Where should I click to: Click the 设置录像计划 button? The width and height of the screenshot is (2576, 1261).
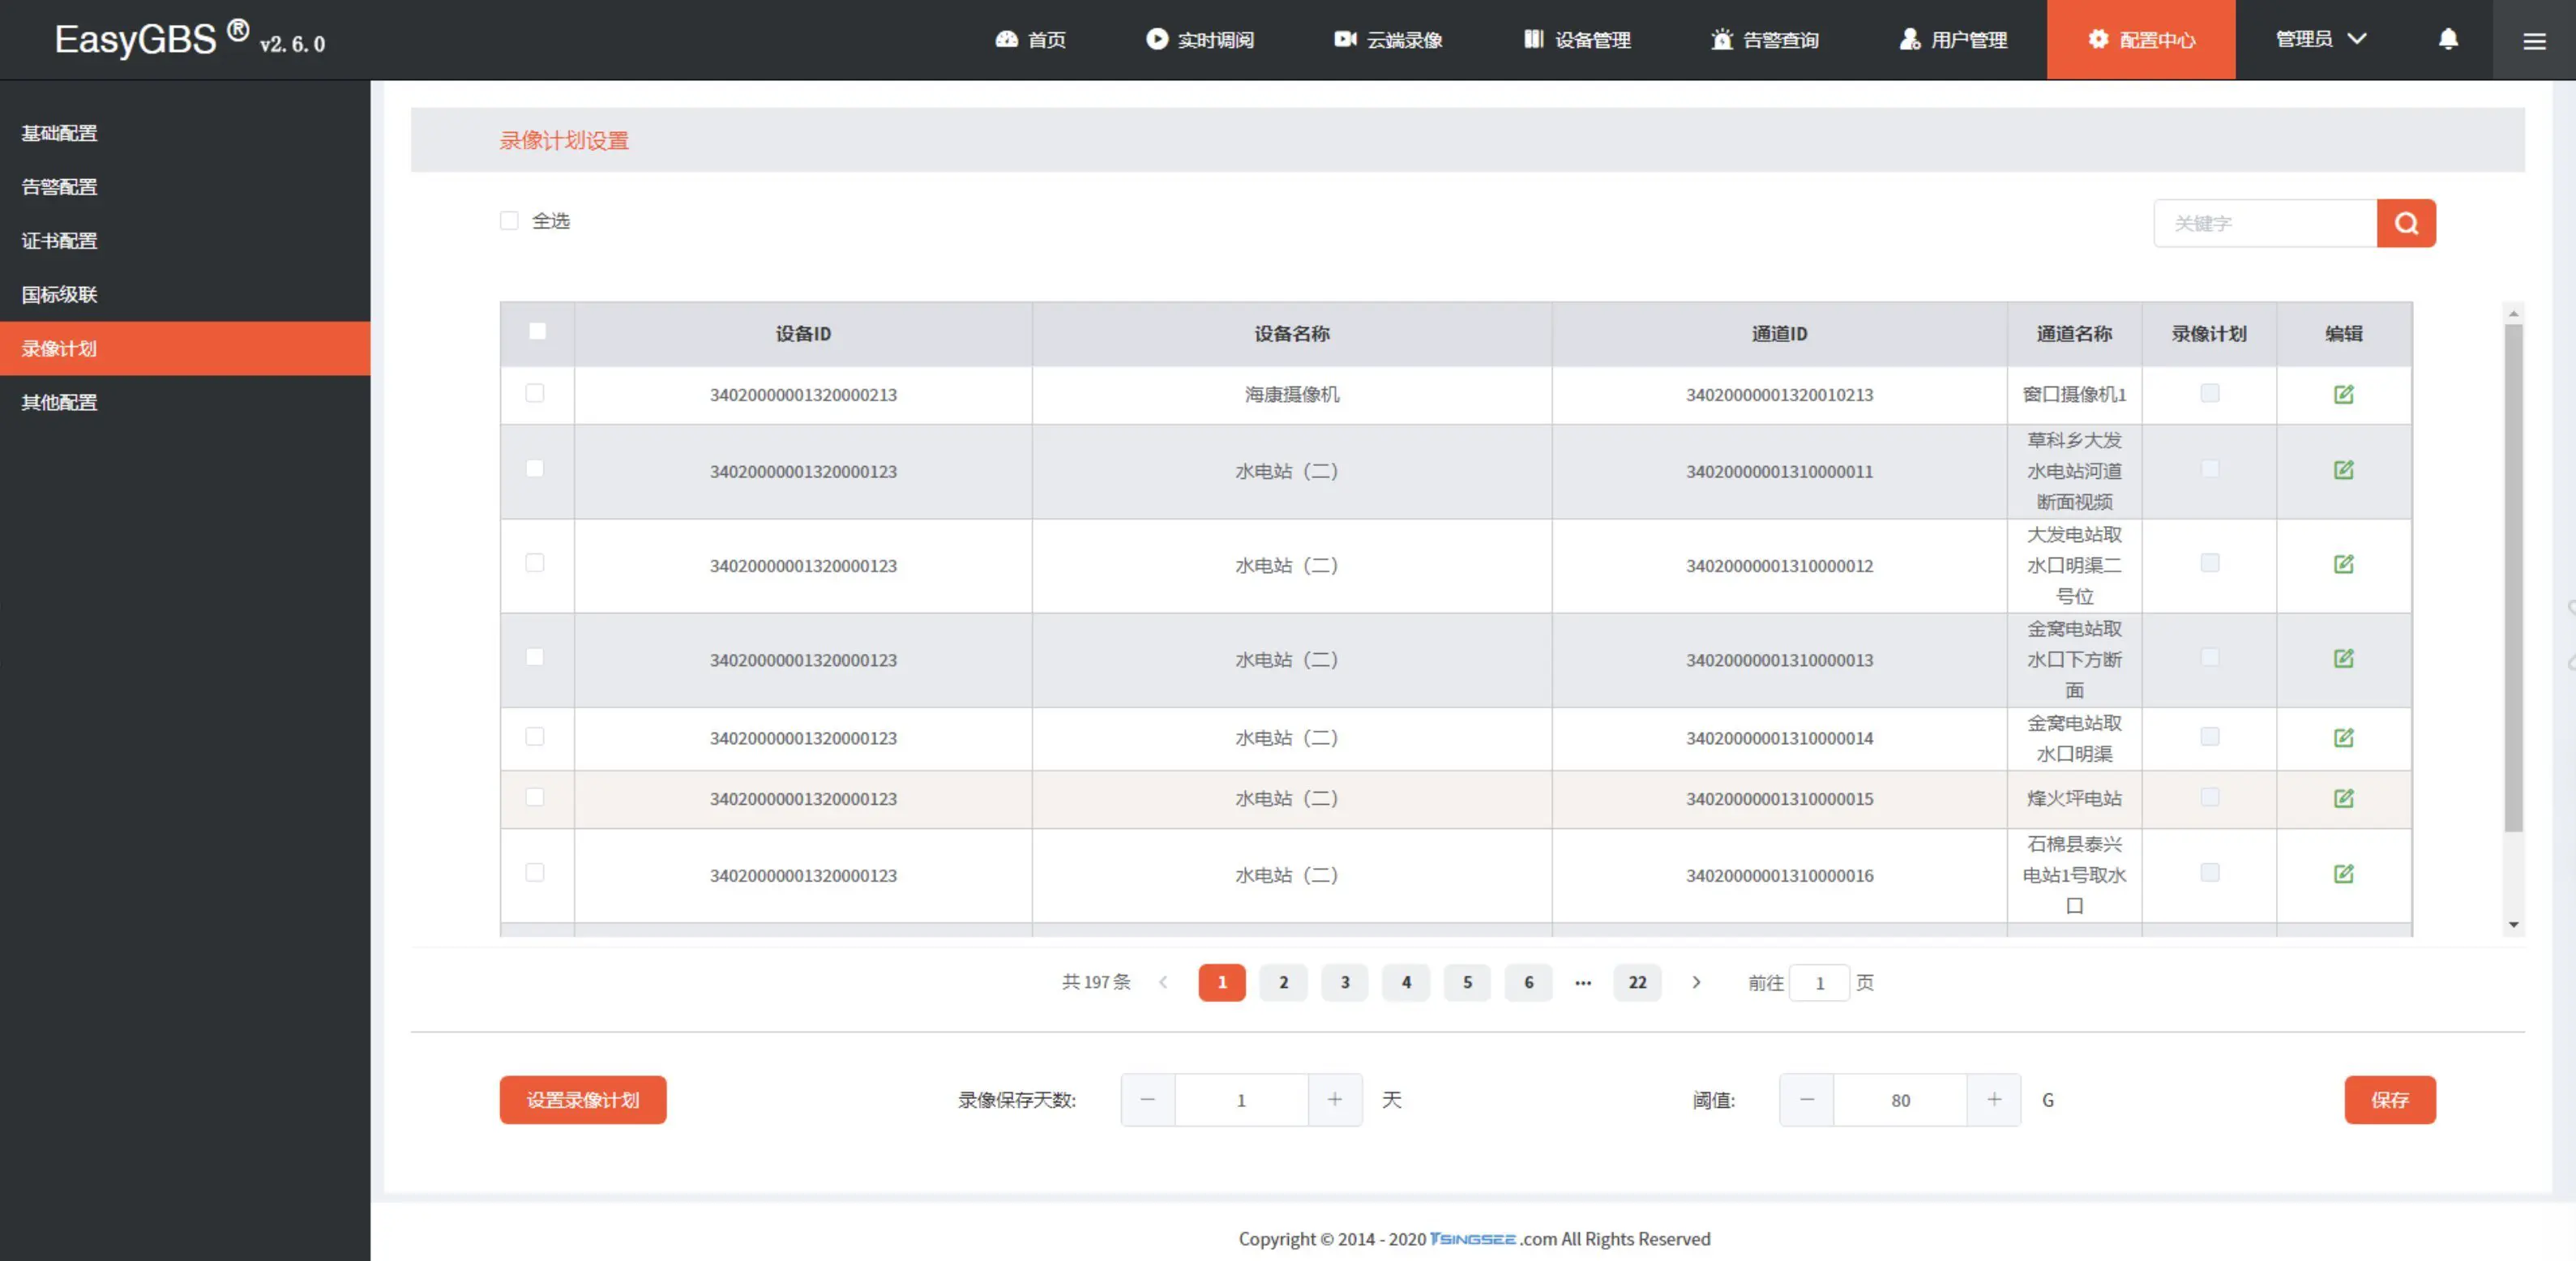pos(582,1099)
